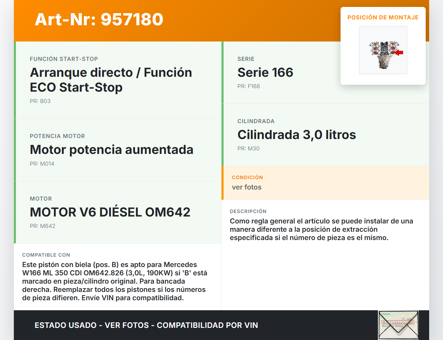
Task: Select the POSICIÓN DE MONTAJE label
Action: coord(383,18)
